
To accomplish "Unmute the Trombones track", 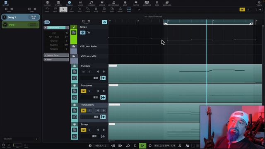I will point(83,91).
